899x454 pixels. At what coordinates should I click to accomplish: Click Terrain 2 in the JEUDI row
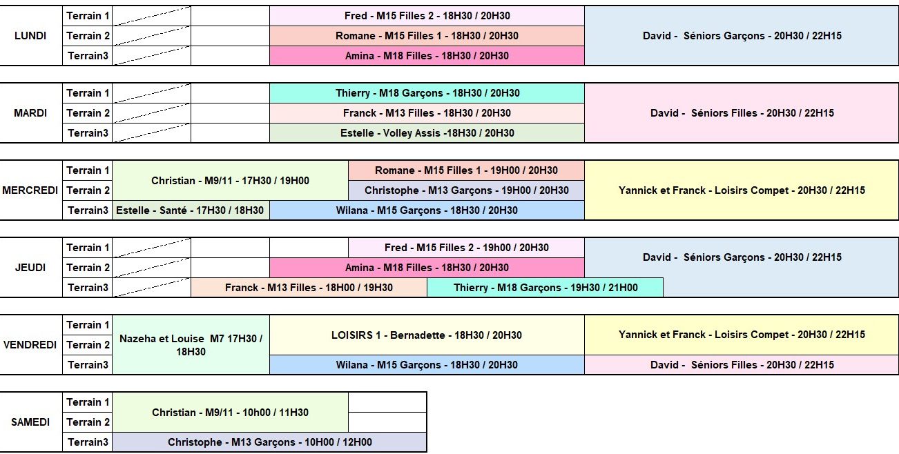coord(88,268)
